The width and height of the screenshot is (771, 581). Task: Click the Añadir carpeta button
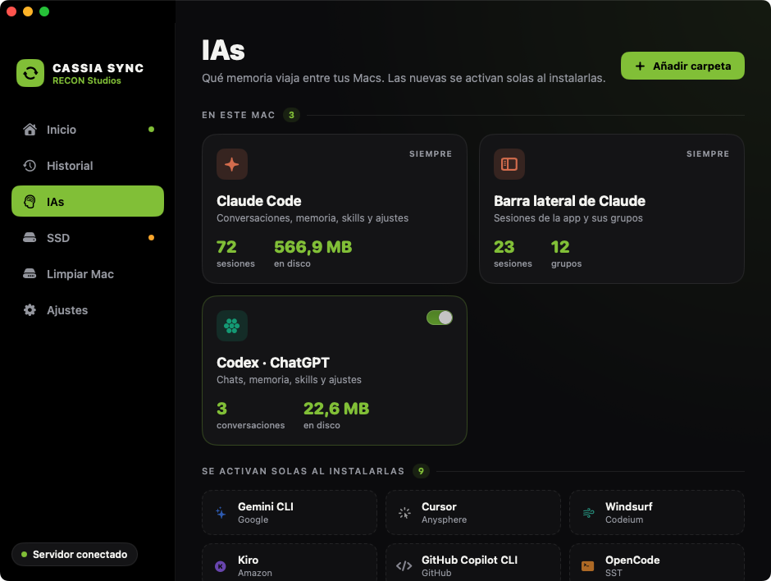(682, 66)
